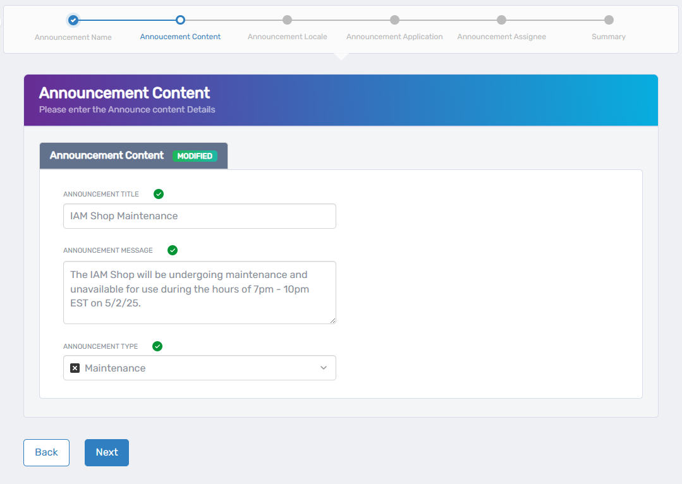
Task: Expand the Announcement Type dropdown chevron
Action: click(x=324, y=368)
